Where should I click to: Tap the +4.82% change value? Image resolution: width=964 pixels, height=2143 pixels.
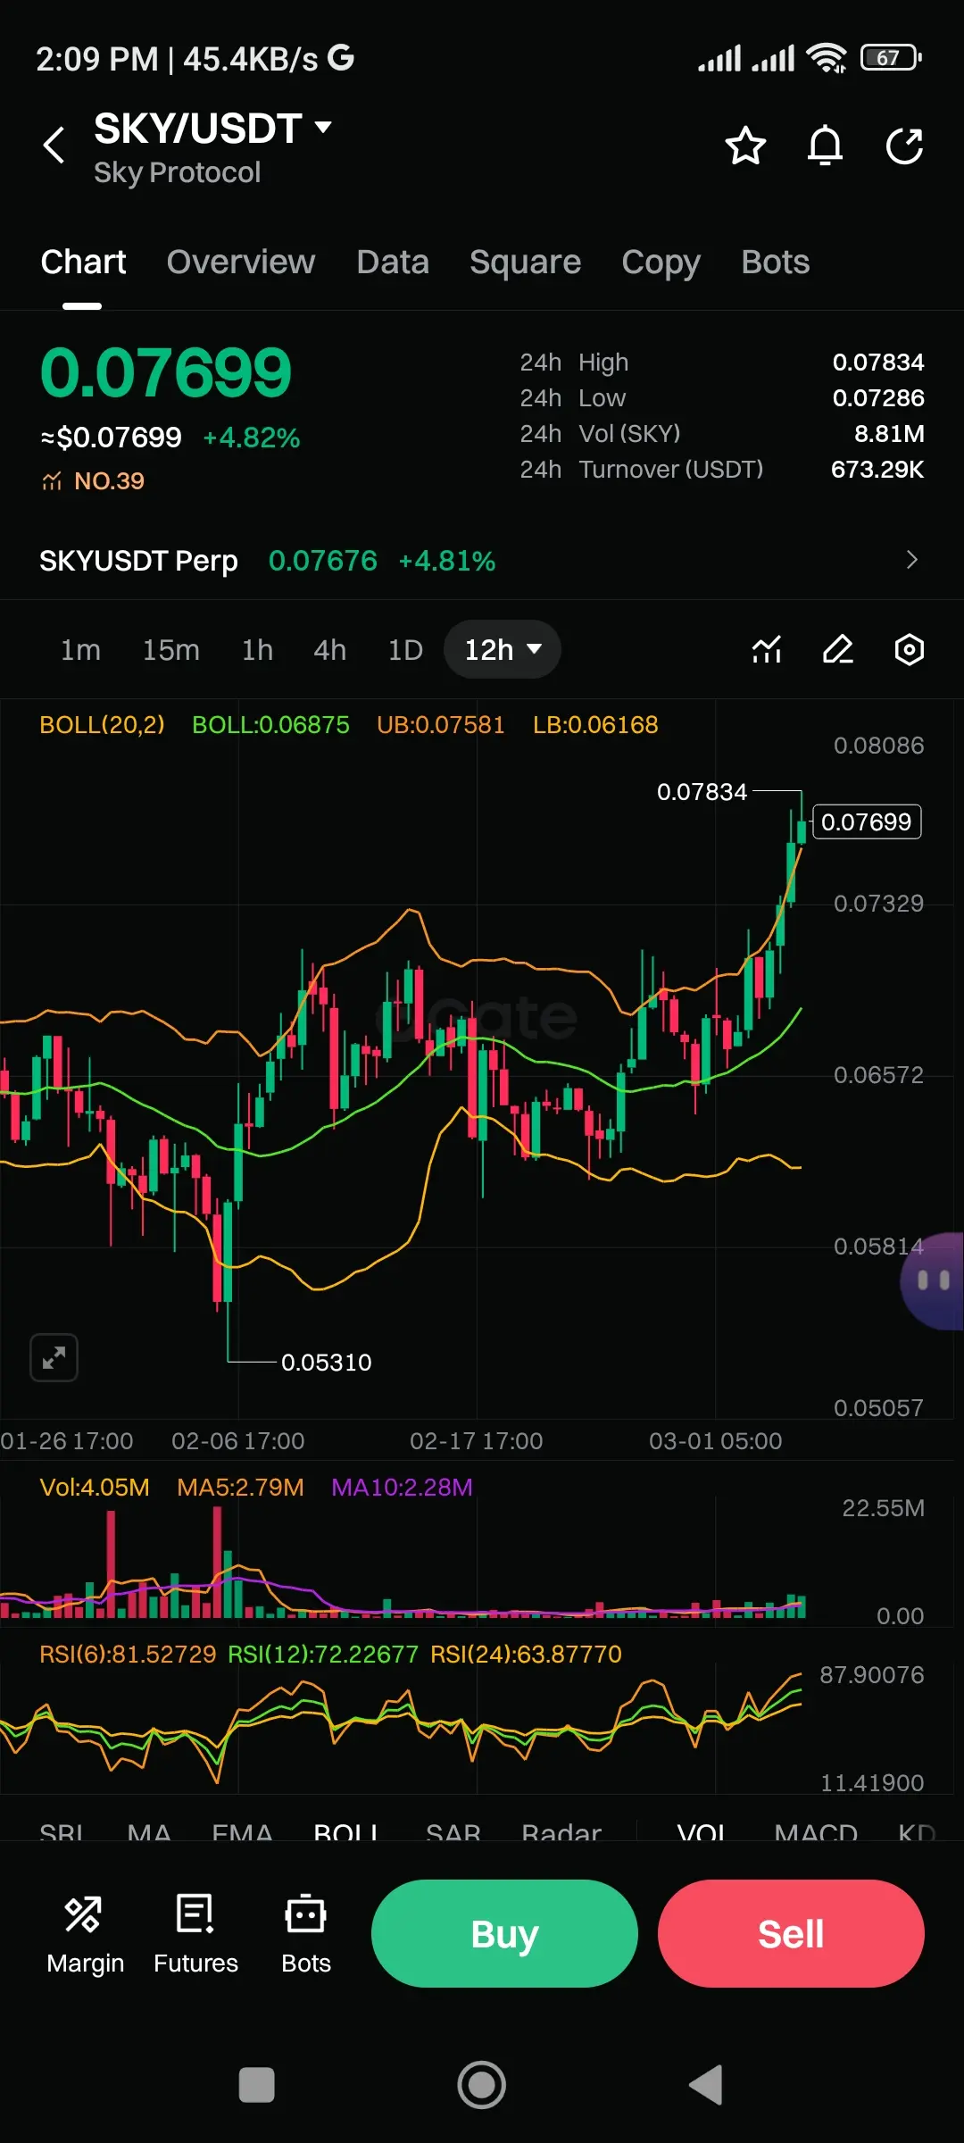(x=252, y=438)
